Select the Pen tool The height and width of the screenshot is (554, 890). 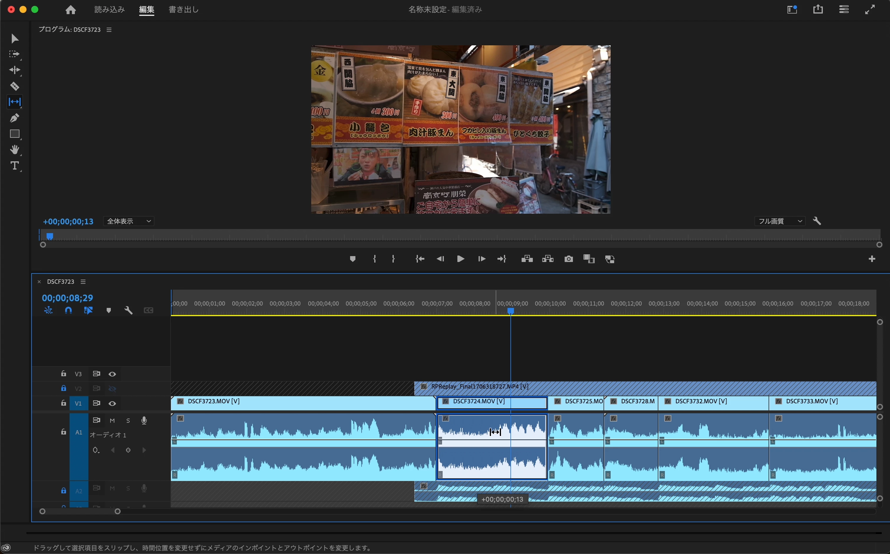click(x=14, y=118)
